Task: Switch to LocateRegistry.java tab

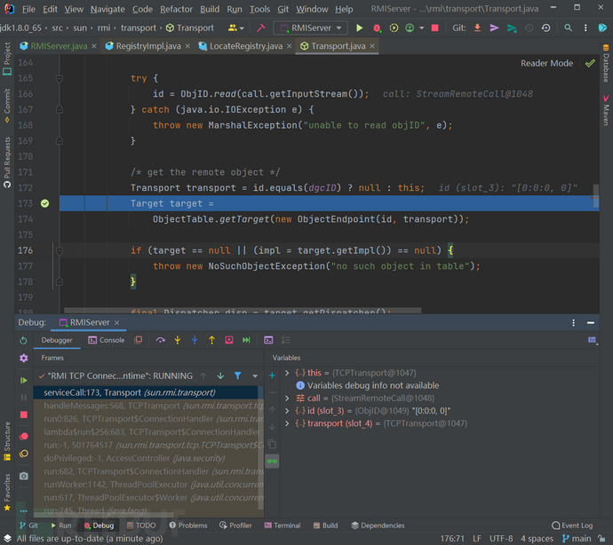Action: tap(245, 46)
